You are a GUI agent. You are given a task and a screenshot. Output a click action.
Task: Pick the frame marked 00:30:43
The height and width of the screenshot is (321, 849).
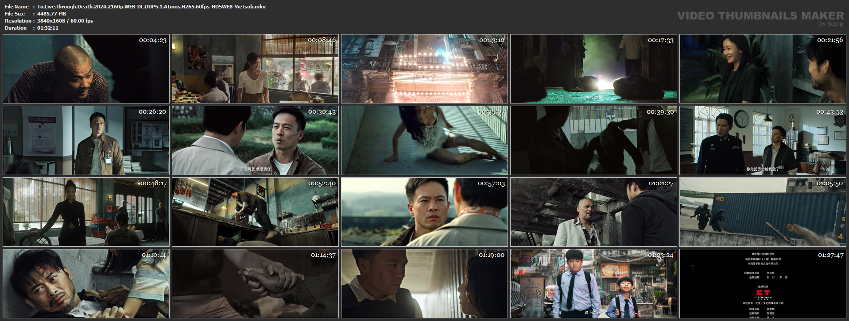(255, 141)
